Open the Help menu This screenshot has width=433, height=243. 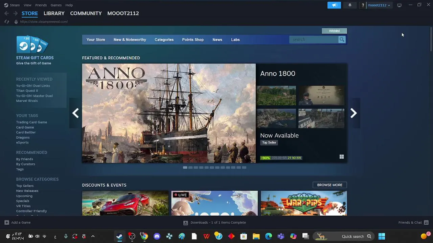(x=69, y=5)
